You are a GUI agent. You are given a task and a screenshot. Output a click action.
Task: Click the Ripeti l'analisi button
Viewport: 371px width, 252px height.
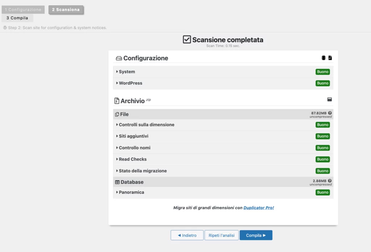[221, 235]
